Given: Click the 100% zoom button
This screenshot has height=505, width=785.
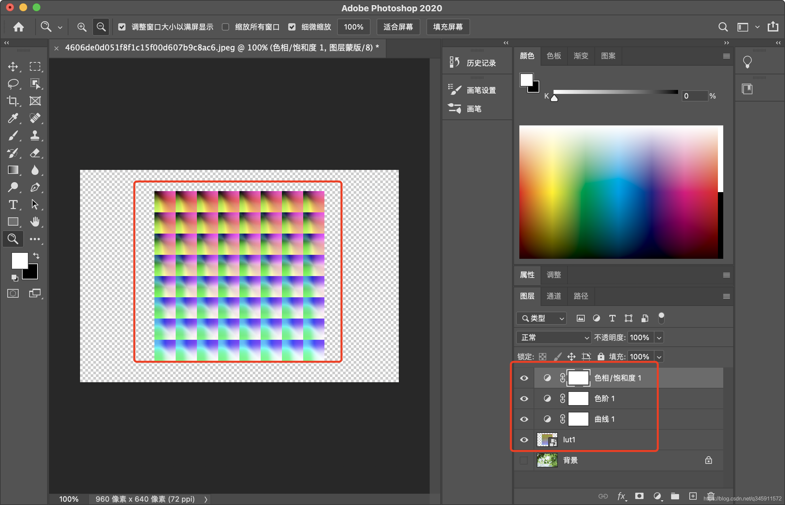Looking at the screenshot, I should (353, 27).
